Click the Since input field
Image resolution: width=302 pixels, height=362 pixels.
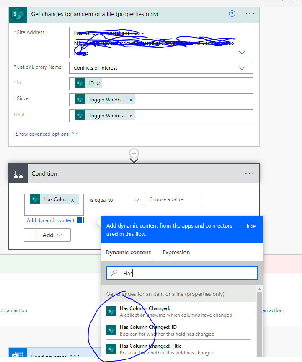coord(161,100)
